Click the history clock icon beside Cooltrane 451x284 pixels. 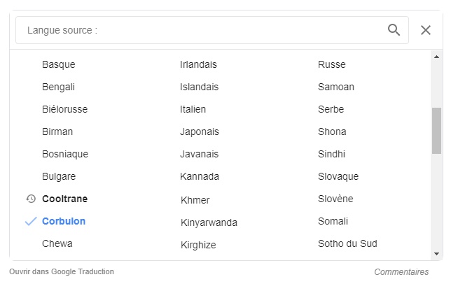click(x=31, y=199)
